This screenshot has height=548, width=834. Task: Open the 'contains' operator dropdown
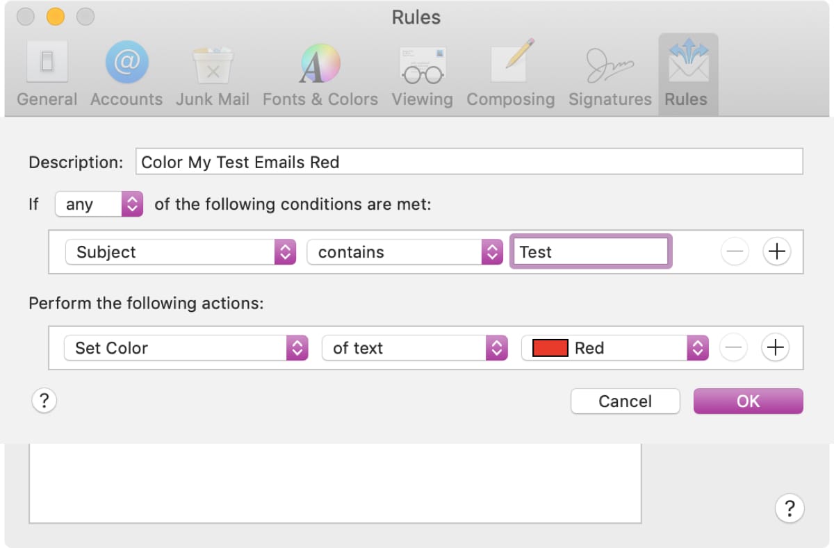pyautogui.click(x=404, y=251)
